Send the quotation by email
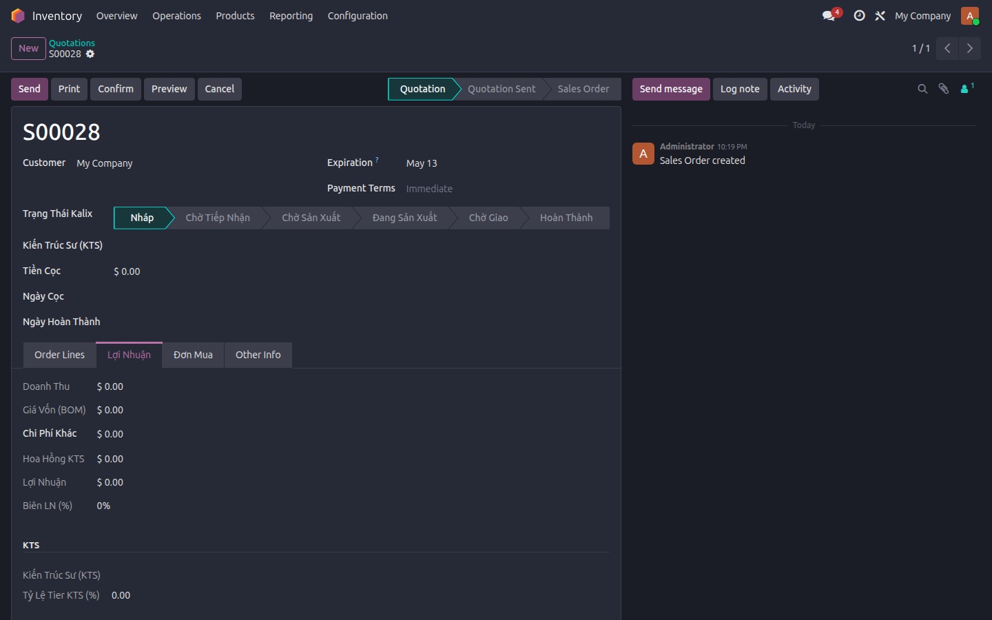 (x=30, y=89)
